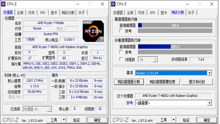Click the 核心数 value 8
220x124 pixels.
click(75, 109)
